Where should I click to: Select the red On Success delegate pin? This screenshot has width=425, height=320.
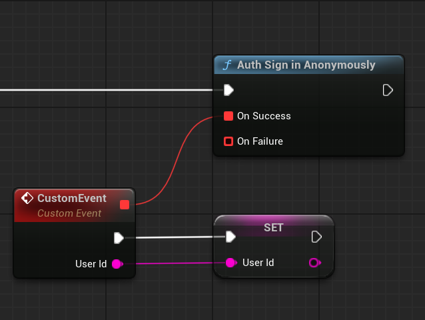(228, 116)
